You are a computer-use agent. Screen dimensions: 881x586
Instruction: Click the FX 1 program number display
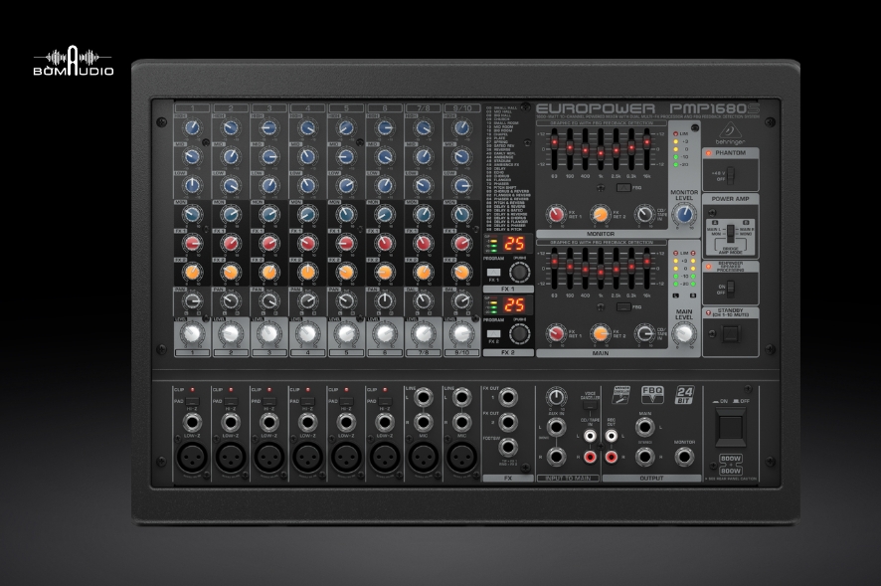tap(513, 244)
